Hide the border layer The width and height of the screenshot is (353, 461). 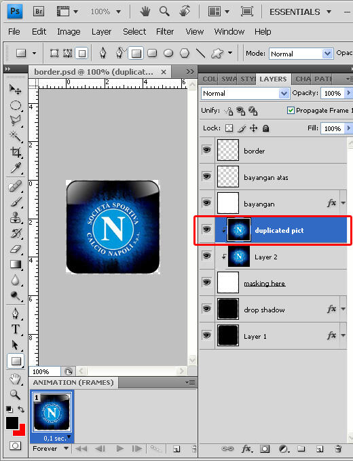pos(206,150)
